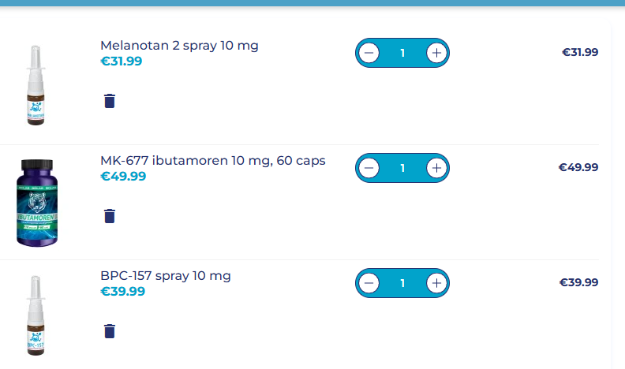Image resolution: width=625 pixels, height=369 pixels.
Task: Click quantity field for MK-677 ibutamoren
Action: pos(402,168)
